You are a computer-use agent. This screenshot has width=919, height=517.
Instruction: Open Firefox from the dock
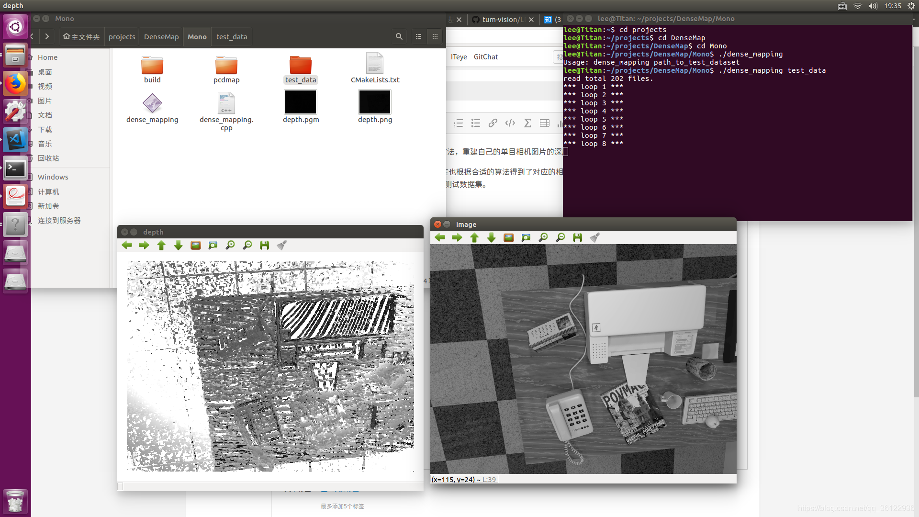click(15, 84)
